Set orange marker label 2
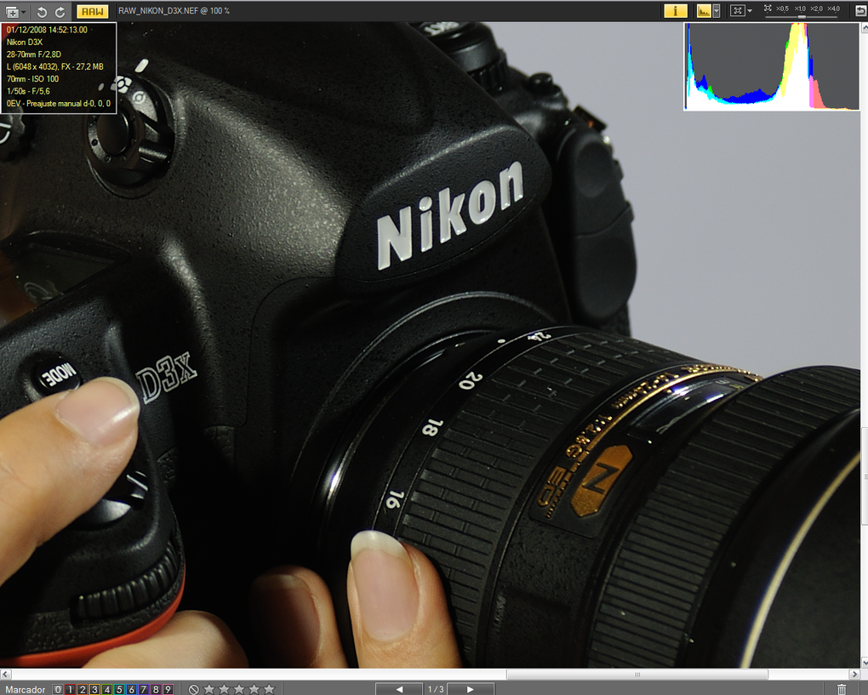Image resolution: width=868 pixels, height=695 pixels. [82, 689]
